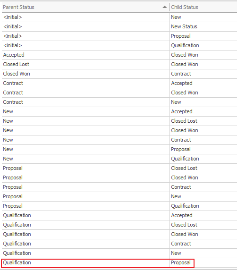Select the <initial> to Qualification row

119,46
